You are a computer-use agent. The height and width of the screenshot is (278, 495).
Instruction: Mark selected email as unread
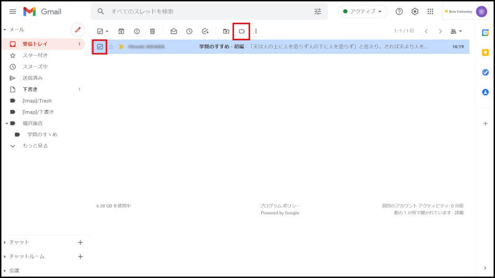174,31
